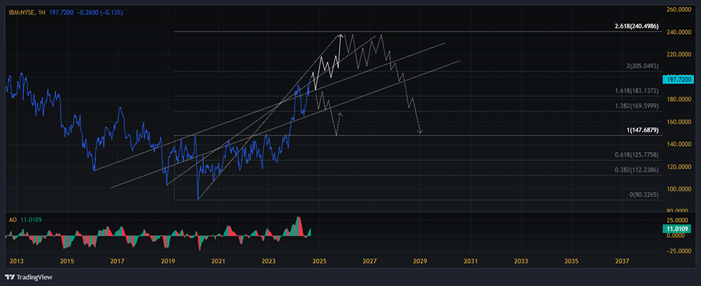Click the -0.2600 (-0.13%) price change text
This screenshot has height=286, width=701.
(x=102, y=13)
